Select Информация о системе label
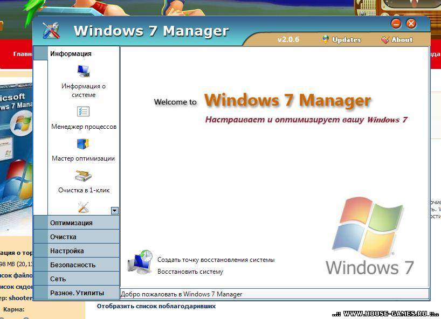This screenshot has height=319, width=441. [x=84, y=91]
